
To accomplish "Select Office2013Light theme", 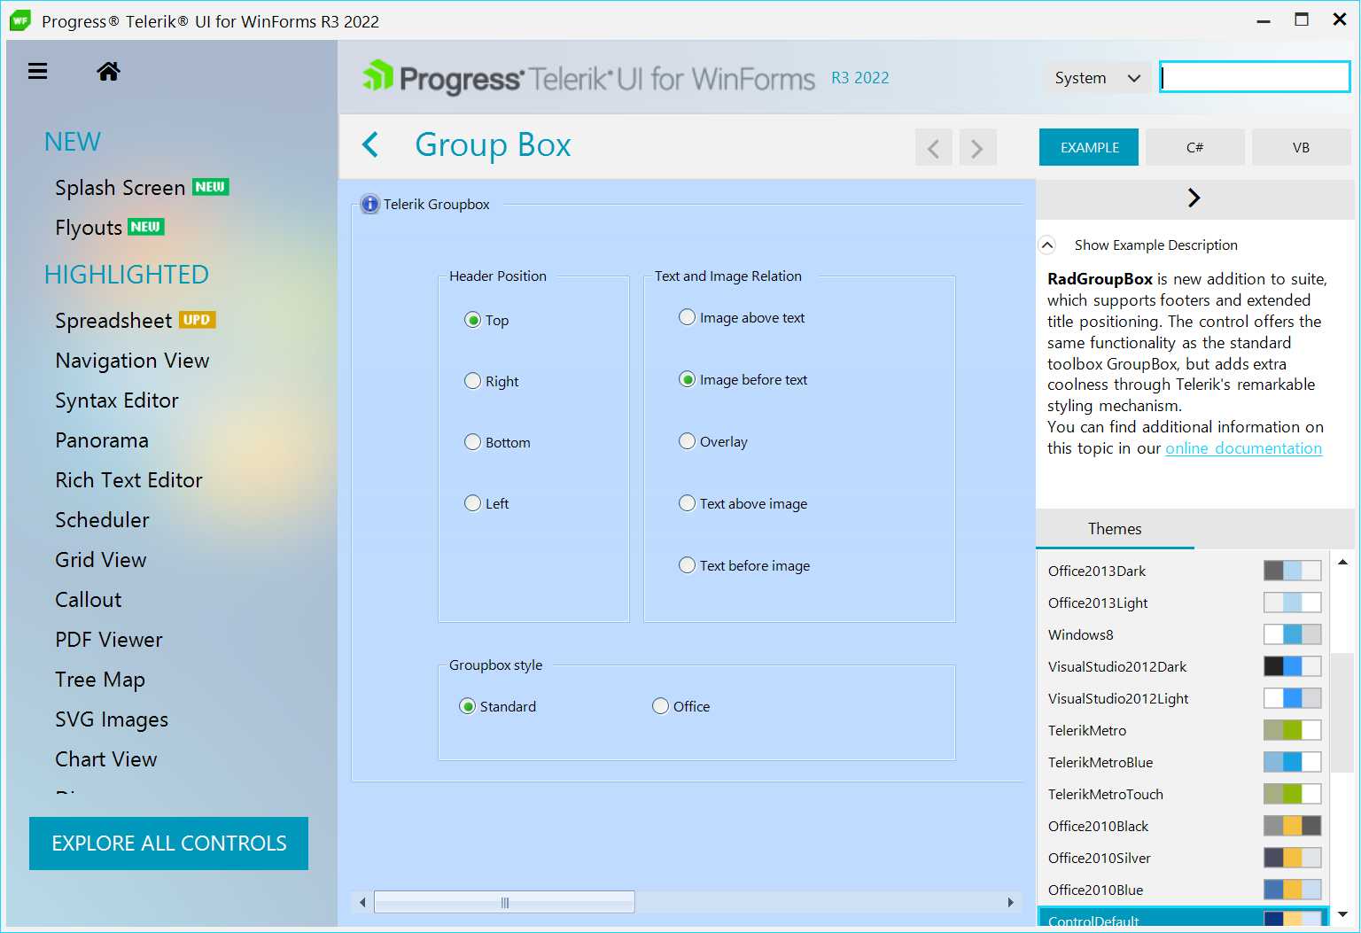I will tap(1184, 603).
